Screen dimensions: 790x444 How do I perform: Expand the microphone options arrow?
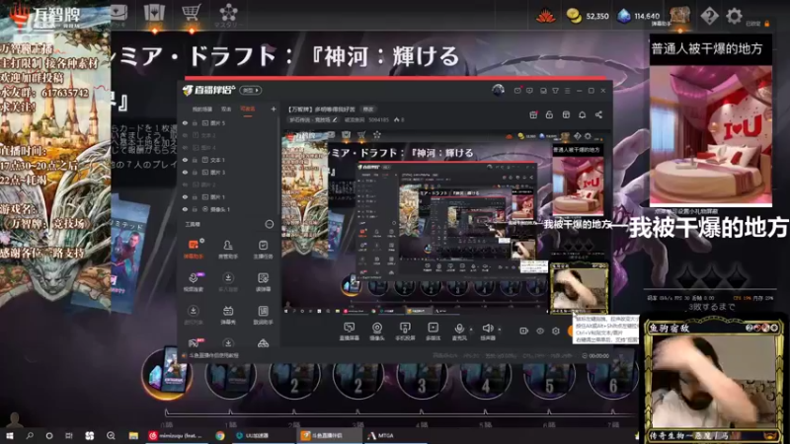pos(471,330)
